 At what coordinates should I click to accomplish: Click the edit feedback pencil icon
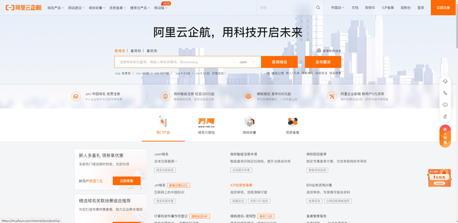click(445, 116)
